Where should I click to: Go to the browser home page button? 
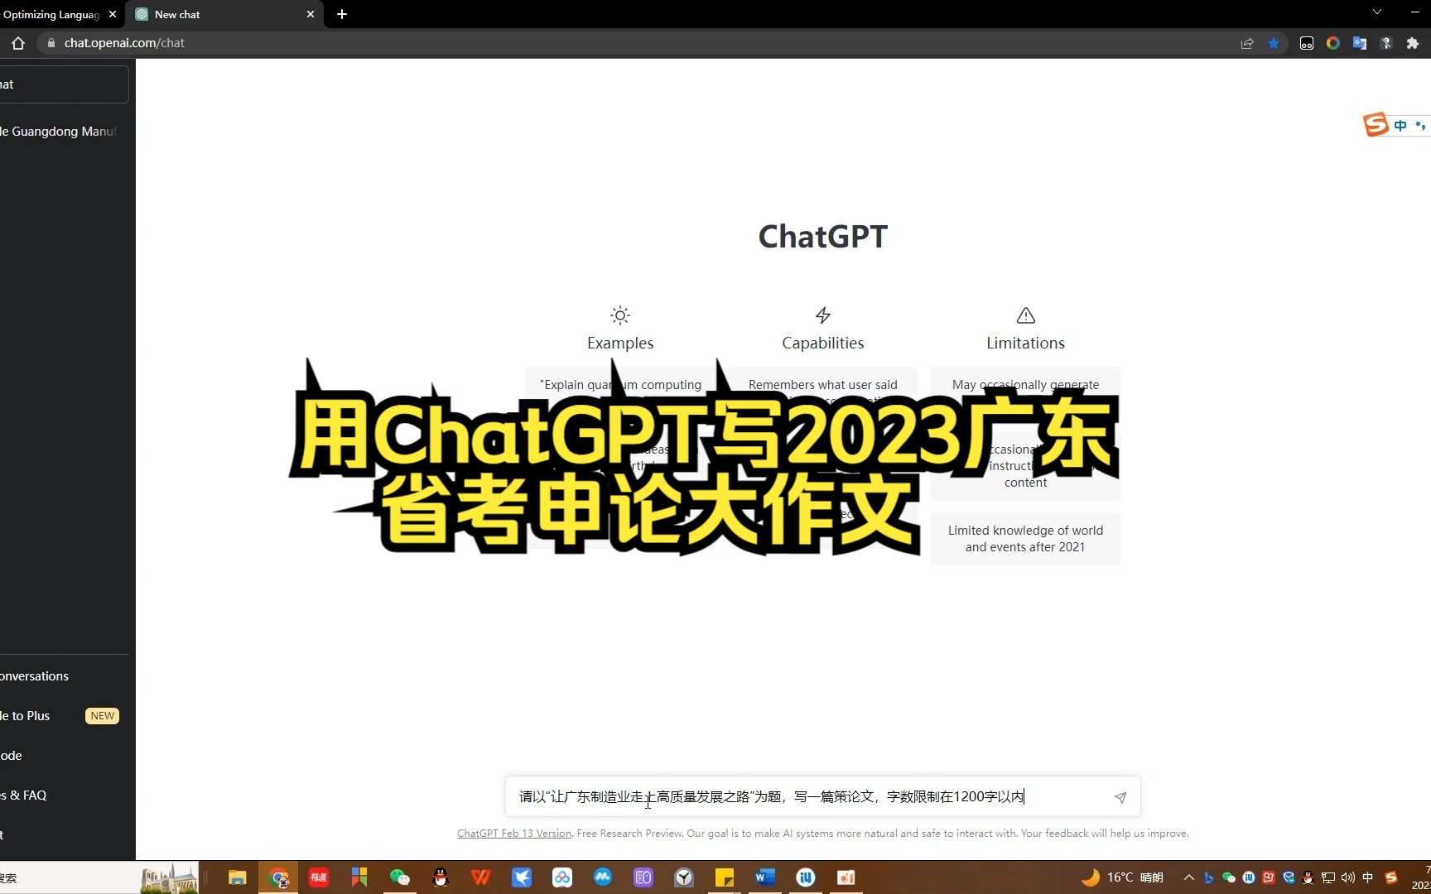click(18, 43)
